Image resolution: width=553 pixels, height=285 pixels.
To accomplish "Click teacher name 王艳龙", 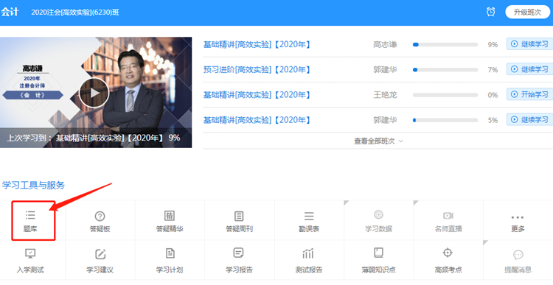I will coord(385,95).
